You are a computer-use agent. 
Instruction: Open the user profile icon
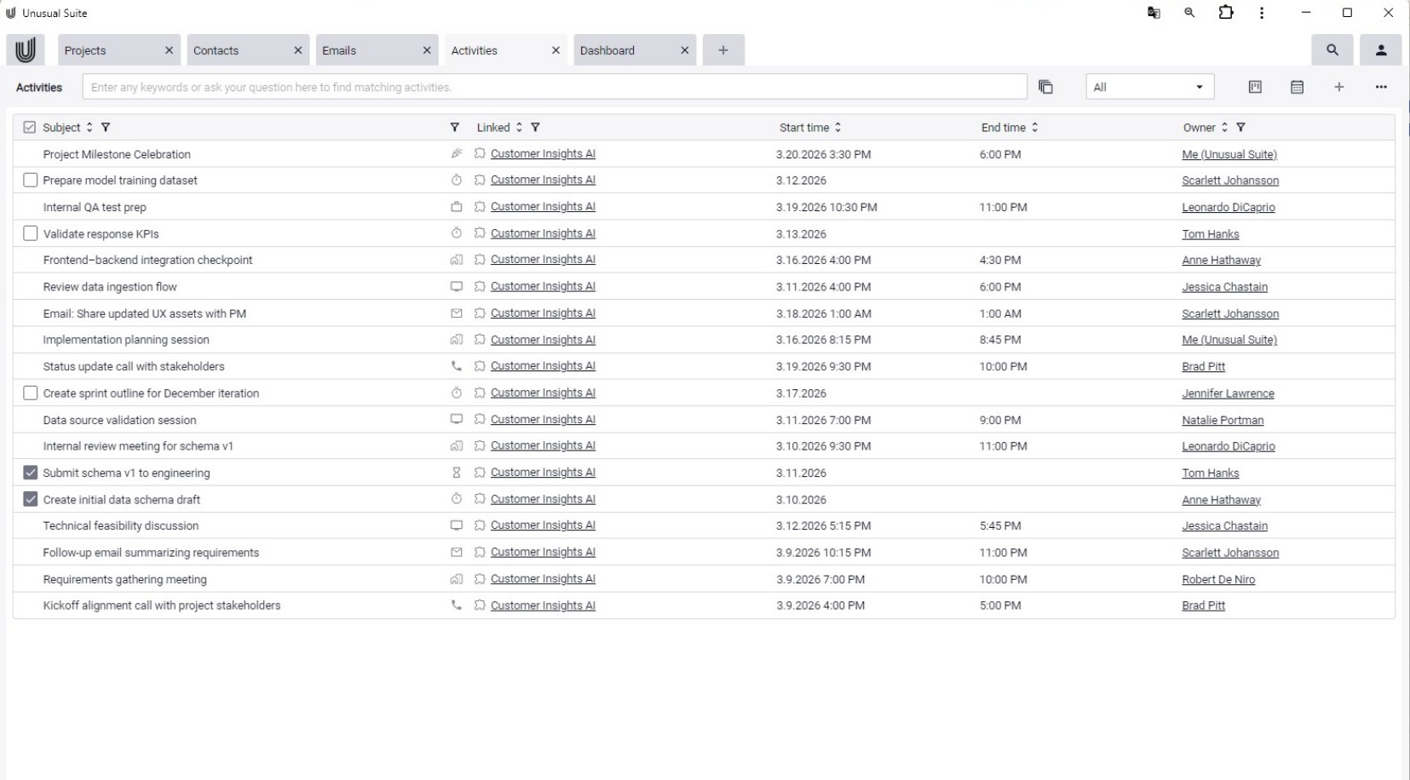pyautogui.click(x=1381, y=50)
